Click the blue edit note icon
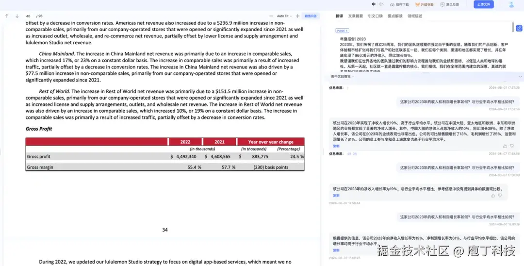This screenshot has width=524, height=266. [x=519, y=29]
